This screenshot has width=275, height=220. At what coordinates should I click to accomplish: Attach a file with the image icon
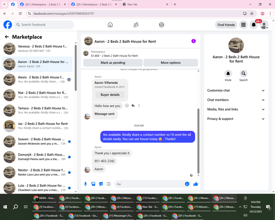[x=94, y=184]
